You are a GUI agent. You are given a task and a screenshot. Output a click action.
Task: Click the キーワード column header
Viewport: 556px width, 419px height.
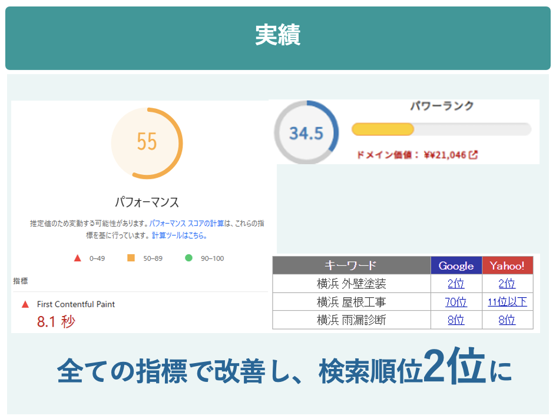pyautogui.click(x=351, y=265)
